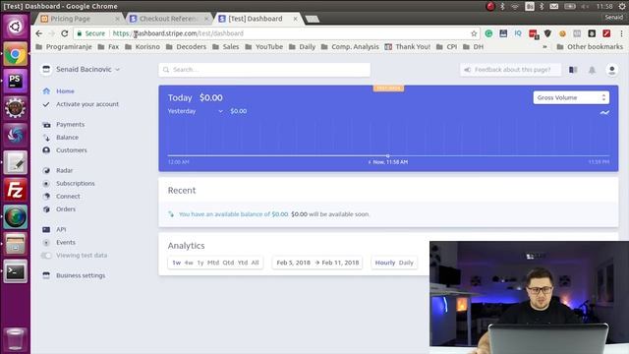The width and height of the screenshot is (629, 354).
Task: Open Programiranje bookmark folder
Action: 64,47
